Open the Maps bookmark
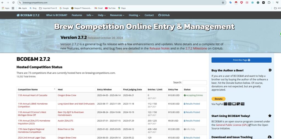 pyautogui.click(x=122, y=8)
